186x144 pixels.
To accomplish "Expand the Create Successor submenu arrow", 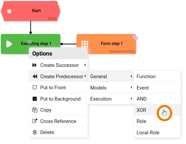I will (x=85, y=65).
